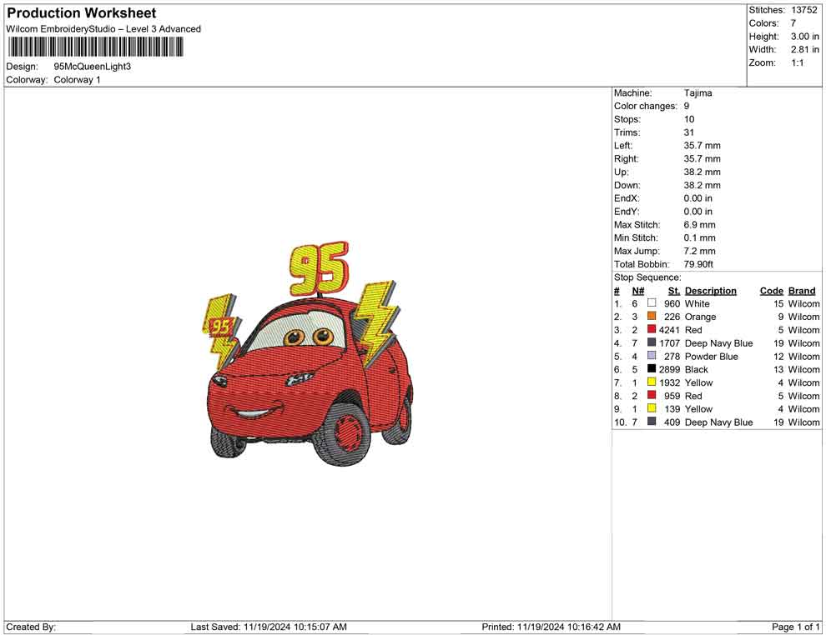Click the Yellow swatch in row 1932
Image resolution: width=826 pixels, height=635 pixels.
652,382
